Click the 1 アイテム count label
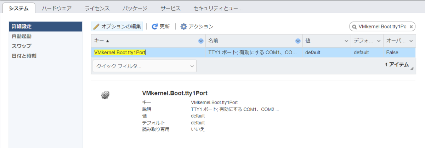 397,65
